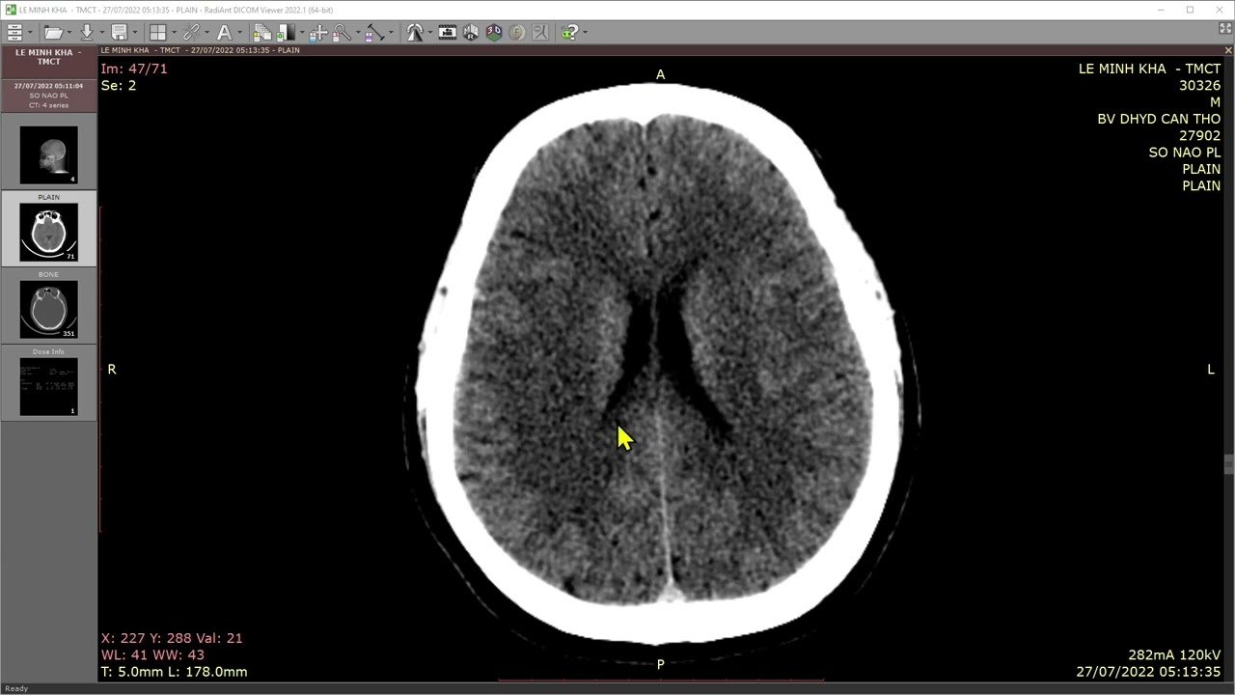Click the '27/07/2022 05:13:35' overlay date text
Image resolution: width=1235 pixels, height=695 pixels.
(x=1148, y=671)
